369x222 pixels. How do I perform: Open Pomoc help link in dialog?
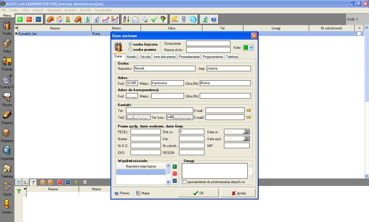122,193
